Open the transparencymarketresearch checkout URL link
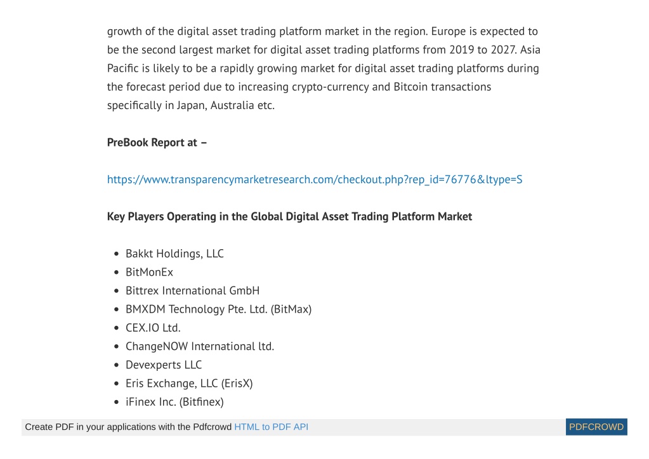Image resolution: width=649 pixels, height=459 pixels. point(315,179)
